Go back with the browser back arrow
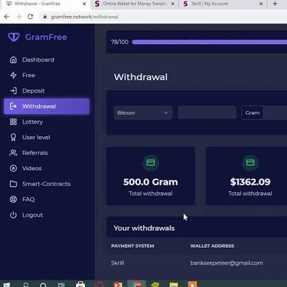Viewport: 287px width, 287px height. (7, 17)
